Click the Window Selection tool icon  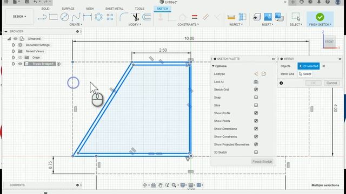click(296, 17)
